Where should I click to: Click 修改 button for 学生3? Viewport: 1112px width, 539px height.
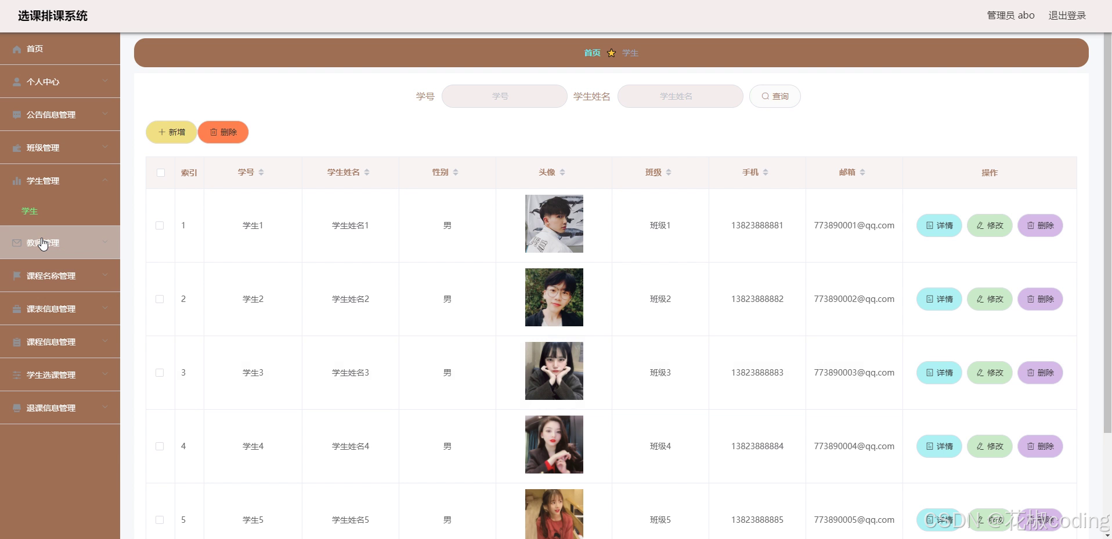coord(990,373)
